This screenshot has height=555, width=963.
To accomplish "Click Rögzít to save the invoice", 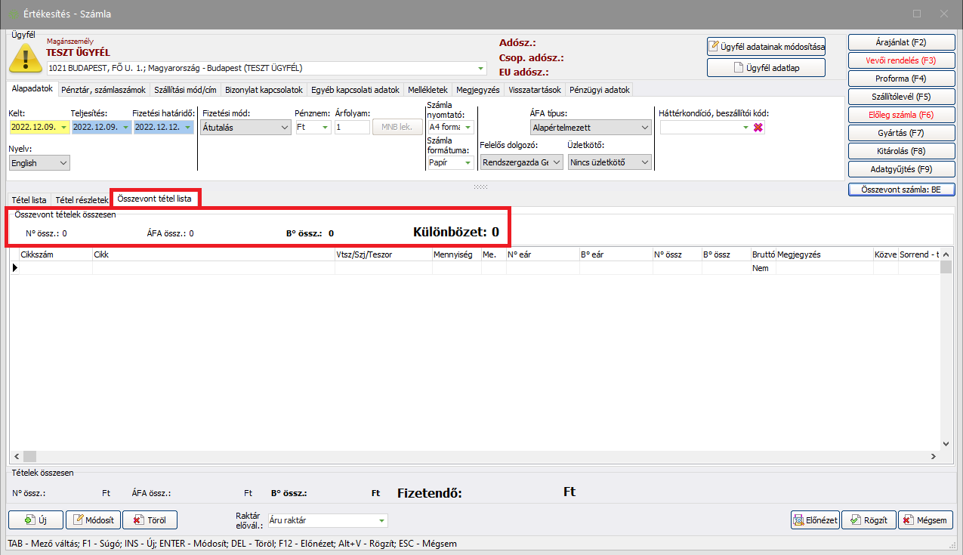I will point(869,520).
